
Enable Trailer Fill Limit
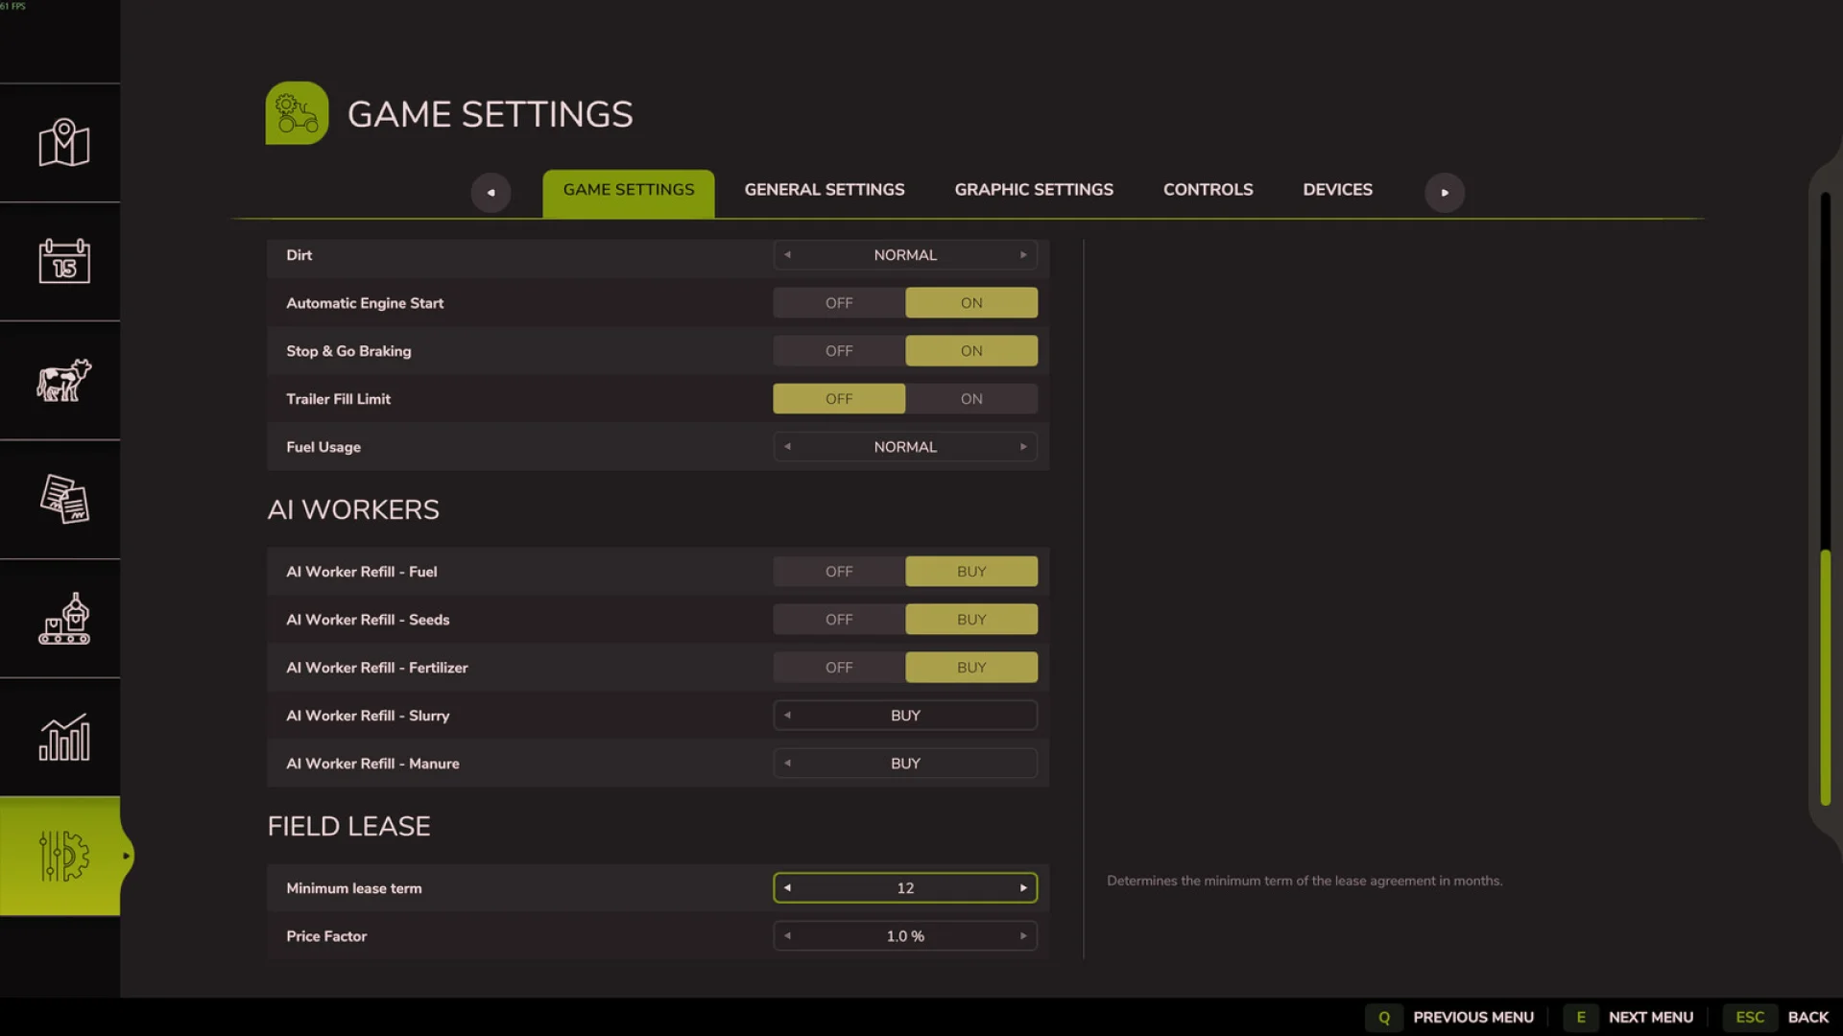click(970, 398)
